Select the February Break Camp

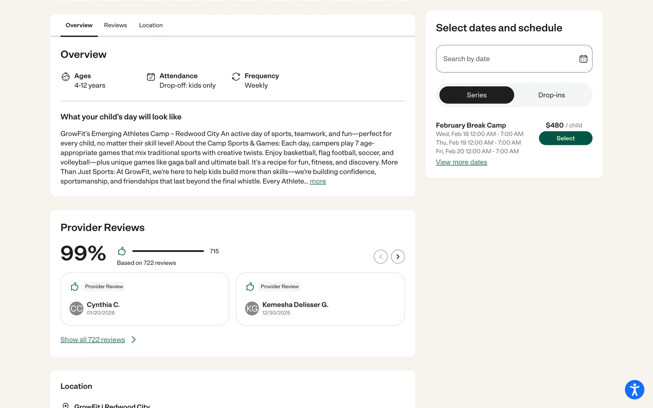click(565, 138)
